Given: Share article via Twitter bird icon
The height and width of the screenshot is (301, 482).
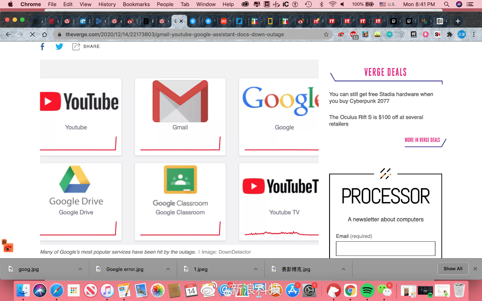Looking at the screenshot, I should pos(59,47).
